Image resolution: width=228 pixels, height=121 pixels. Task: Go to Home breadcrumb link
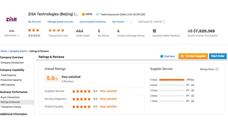coord(4,51)
